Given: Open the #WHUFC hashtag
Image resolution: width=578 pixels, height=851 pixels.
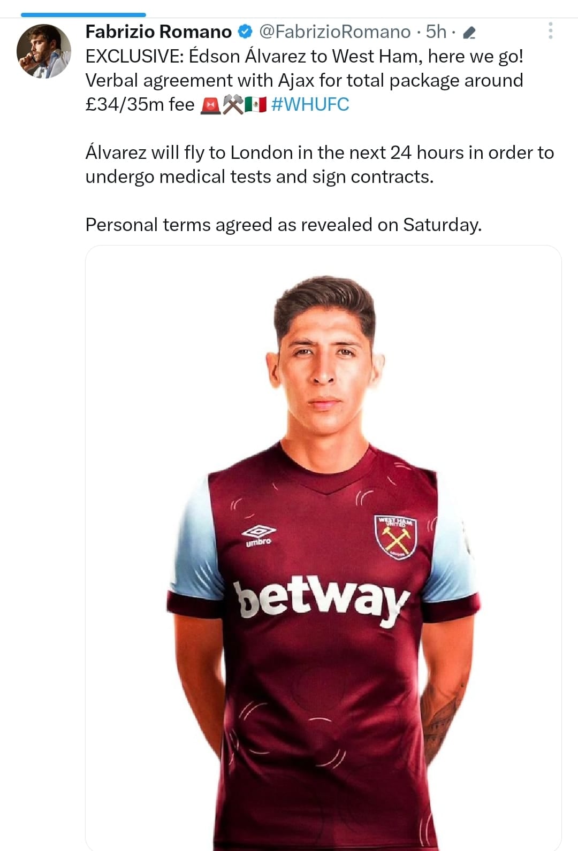Looking at the screenshot, I should click(310, 104).
